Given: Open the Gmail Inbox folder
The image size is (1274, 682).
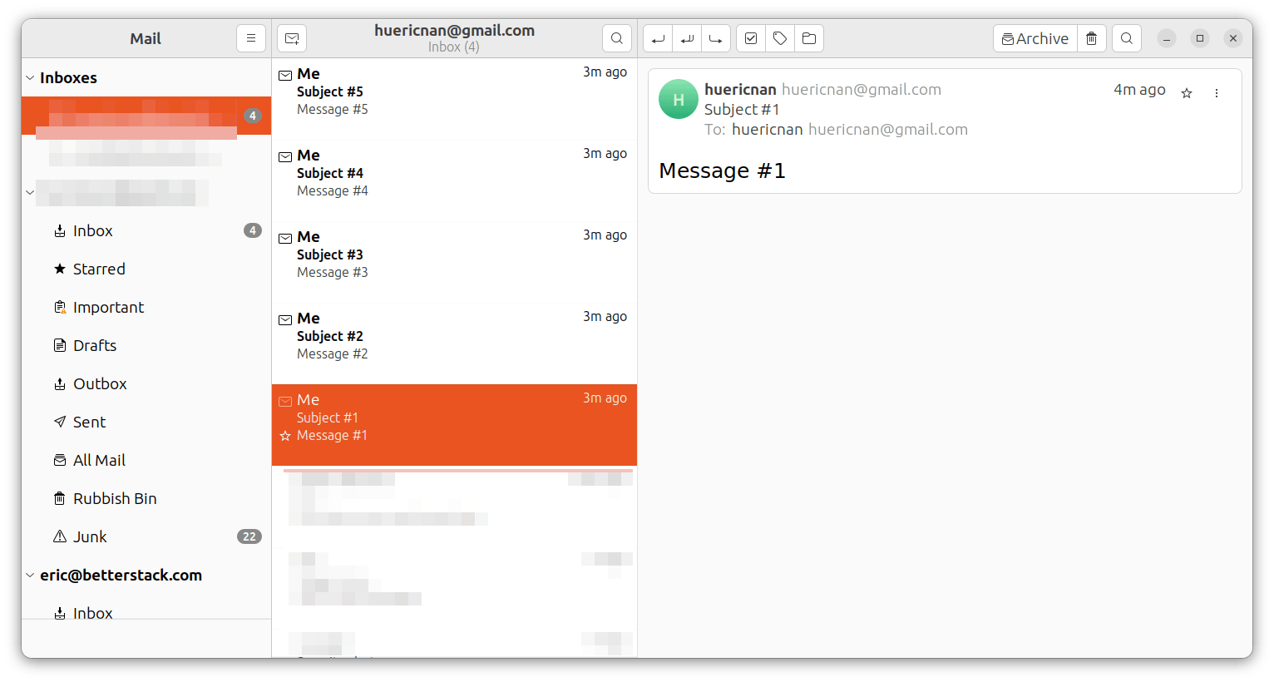Looking at the screenshot, I should [146, 230].
